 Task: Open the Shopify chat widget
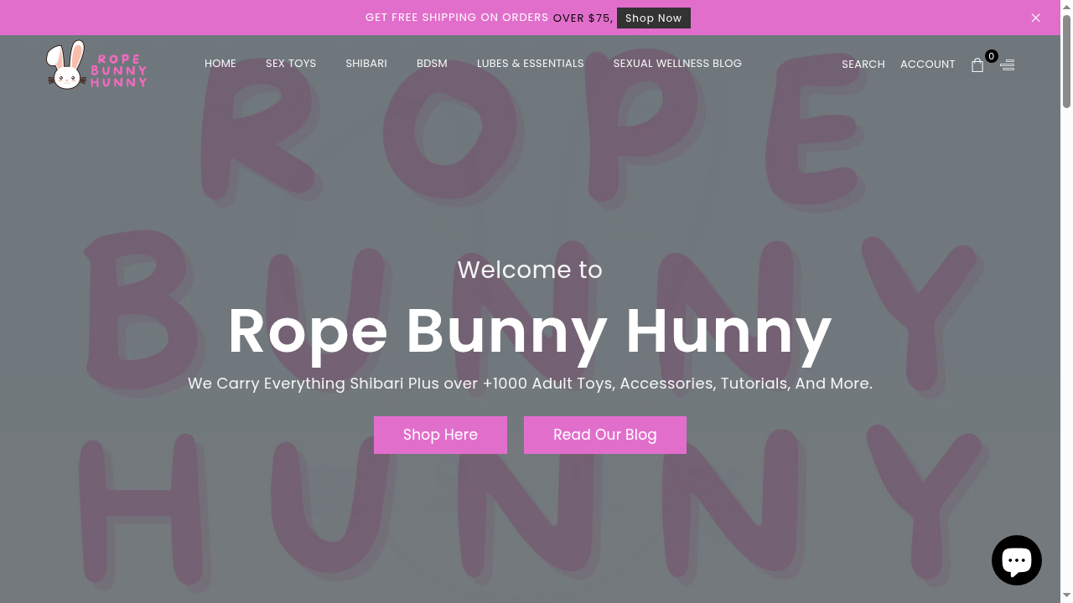(x=1016, y=559)
